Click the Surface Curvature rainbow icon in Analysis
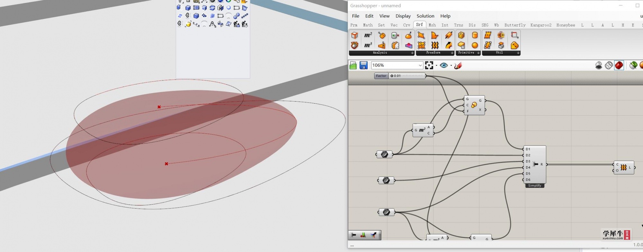 coord(409,45)
